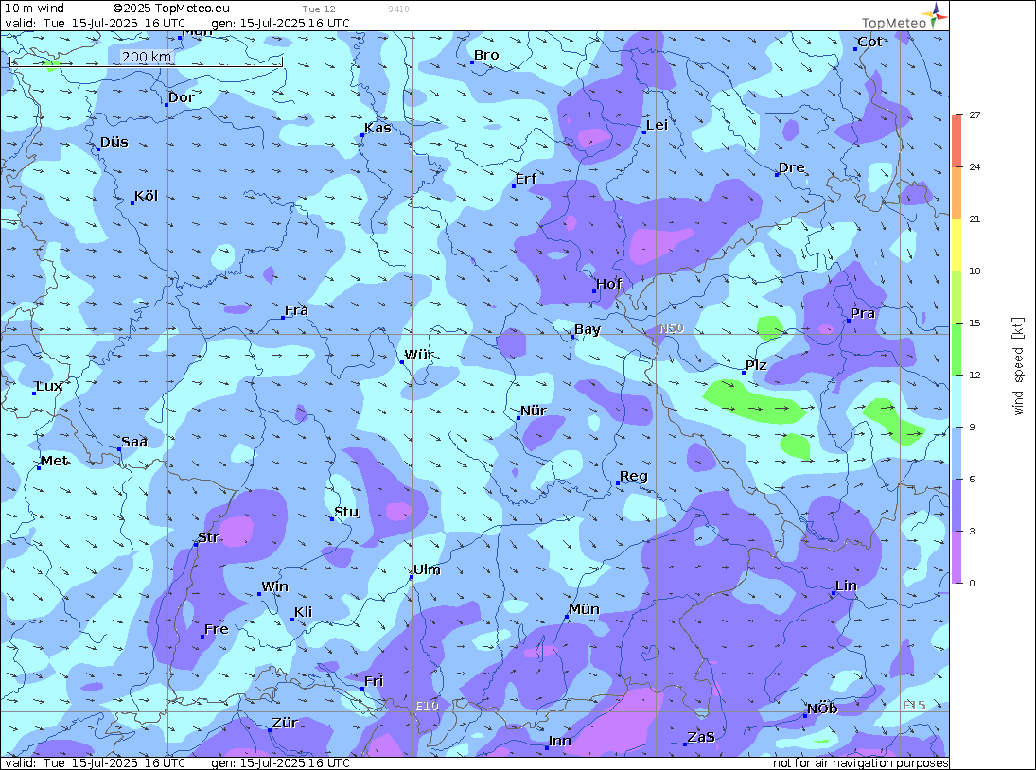Click the legend value "15"
This screenshot has height=770, width=1036.
975,323
